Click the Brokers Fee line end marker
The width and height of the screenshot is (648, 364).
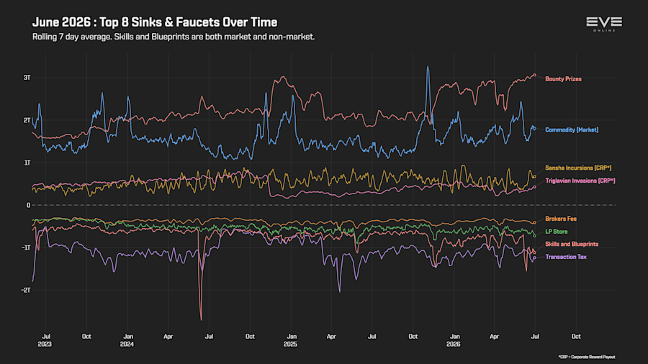tap(535, 223)
